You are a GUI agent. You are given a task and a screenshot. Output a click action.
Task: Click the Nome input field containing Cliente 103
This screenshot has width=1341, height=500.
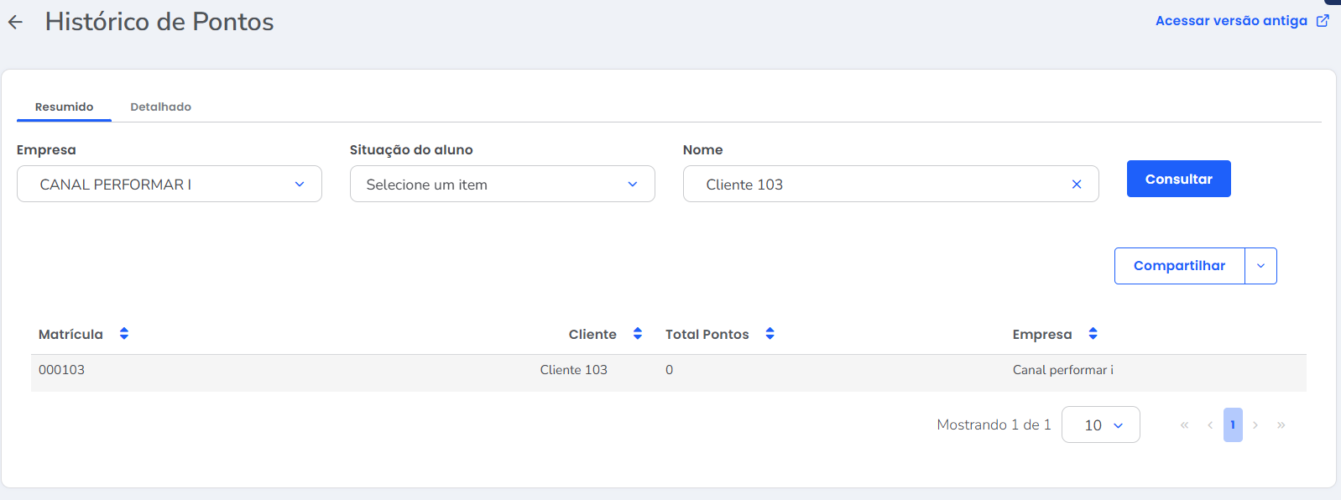[873, 185]
